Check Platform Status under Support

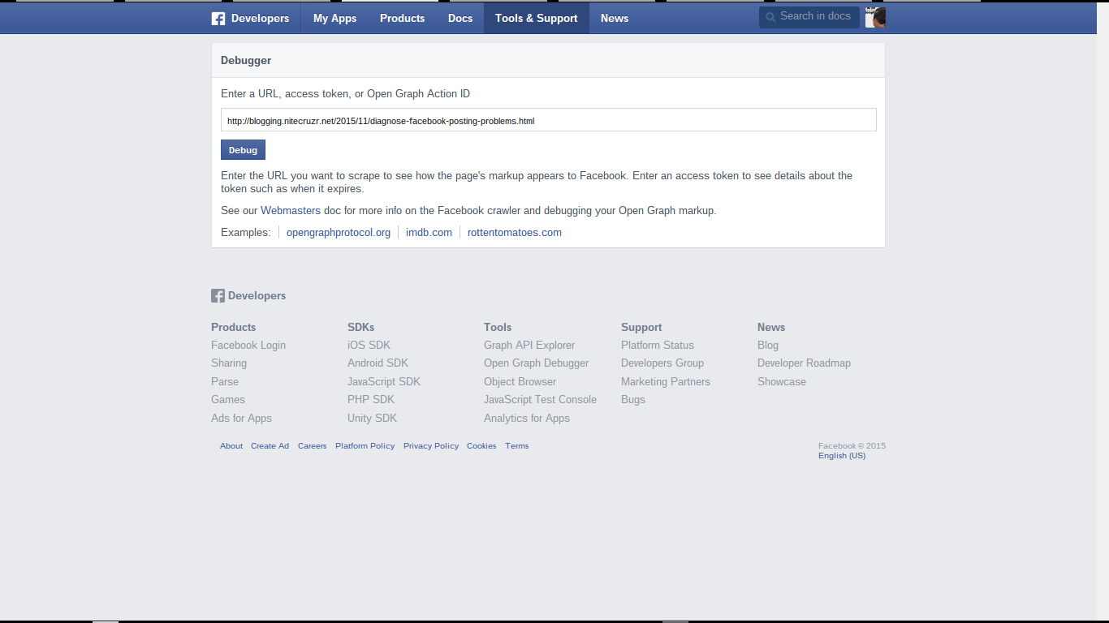tap(658, 345)
